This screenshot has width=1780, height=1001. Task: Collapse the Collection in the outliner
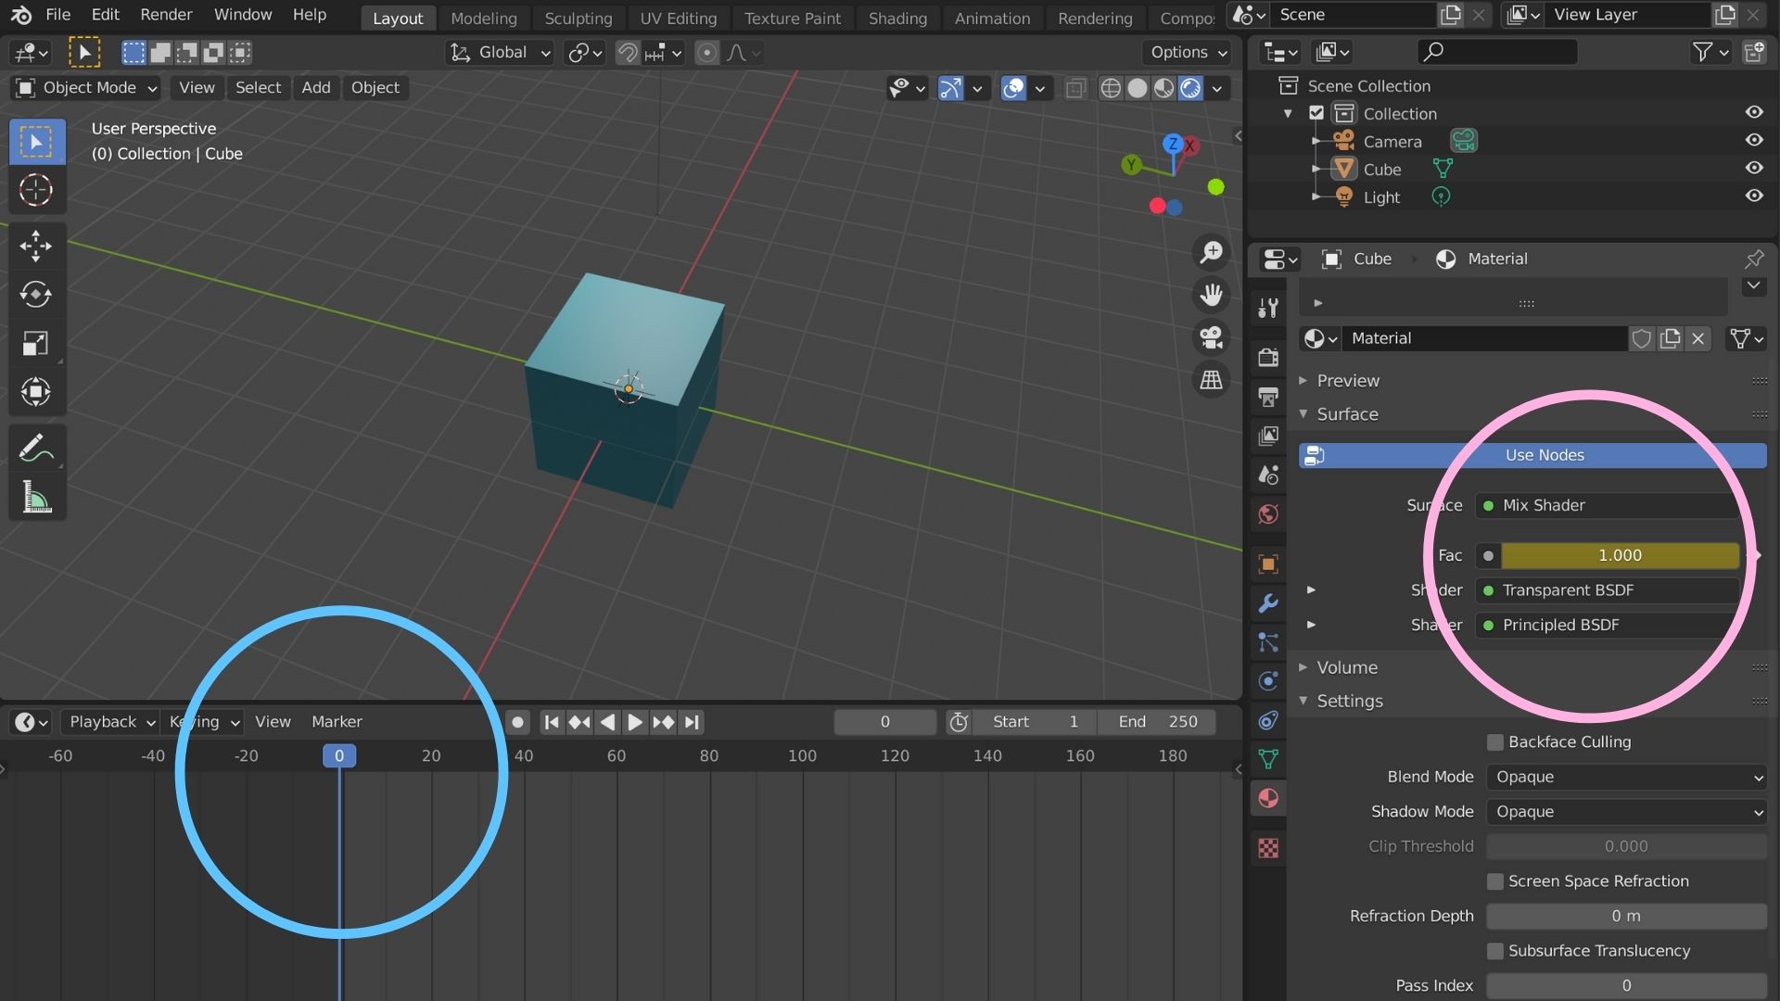(x=1288, y=113)
